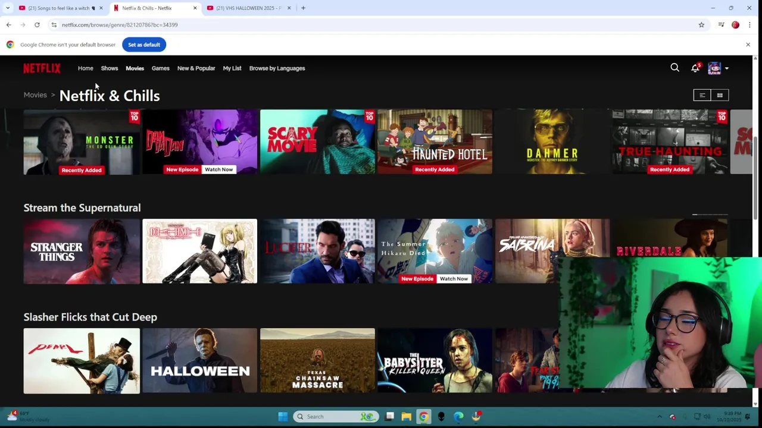Open the Shows section
The image size is (762, 428).
[x=110, y=68]
